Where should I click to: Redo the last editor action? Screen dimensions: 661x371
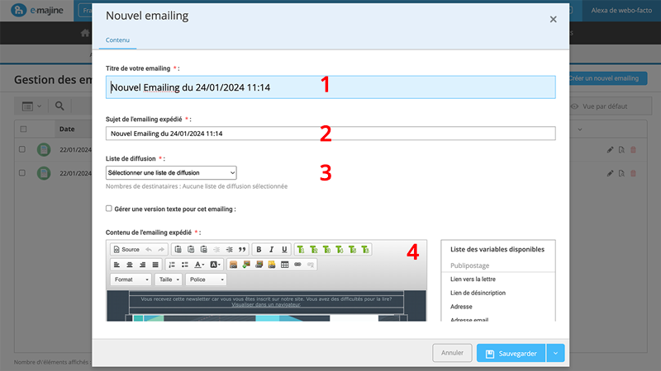[x=161, y=250]
